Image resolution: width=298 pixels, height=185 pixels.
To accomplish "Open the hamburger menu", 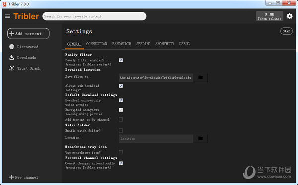I will point(7,16).
